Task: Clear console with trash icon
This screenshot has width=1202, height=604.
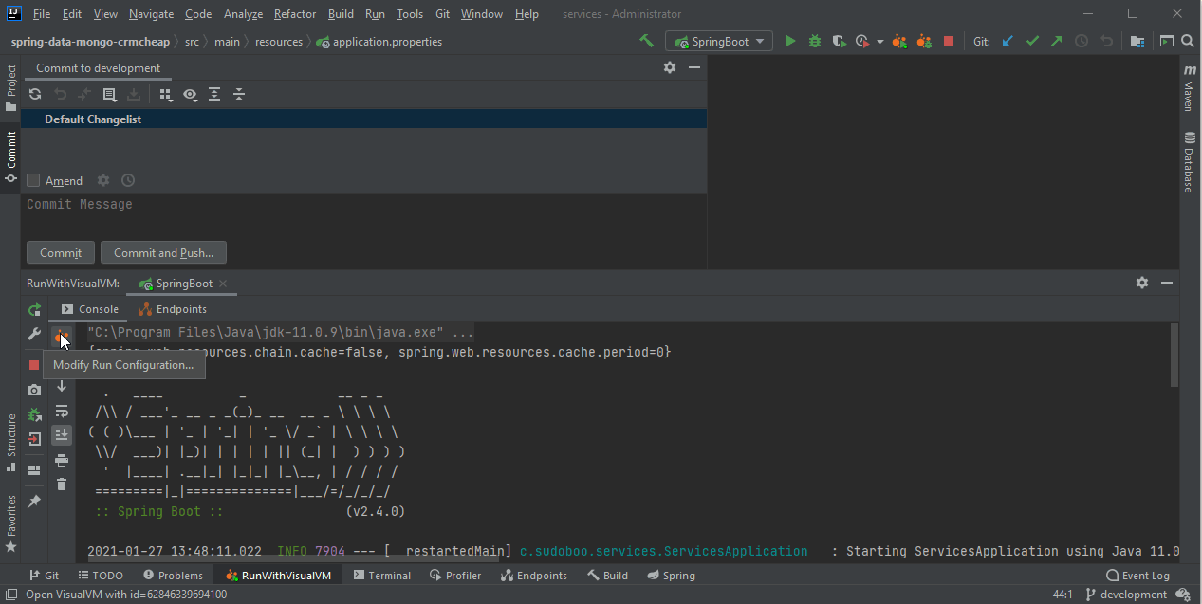Action: coord(62,485)
